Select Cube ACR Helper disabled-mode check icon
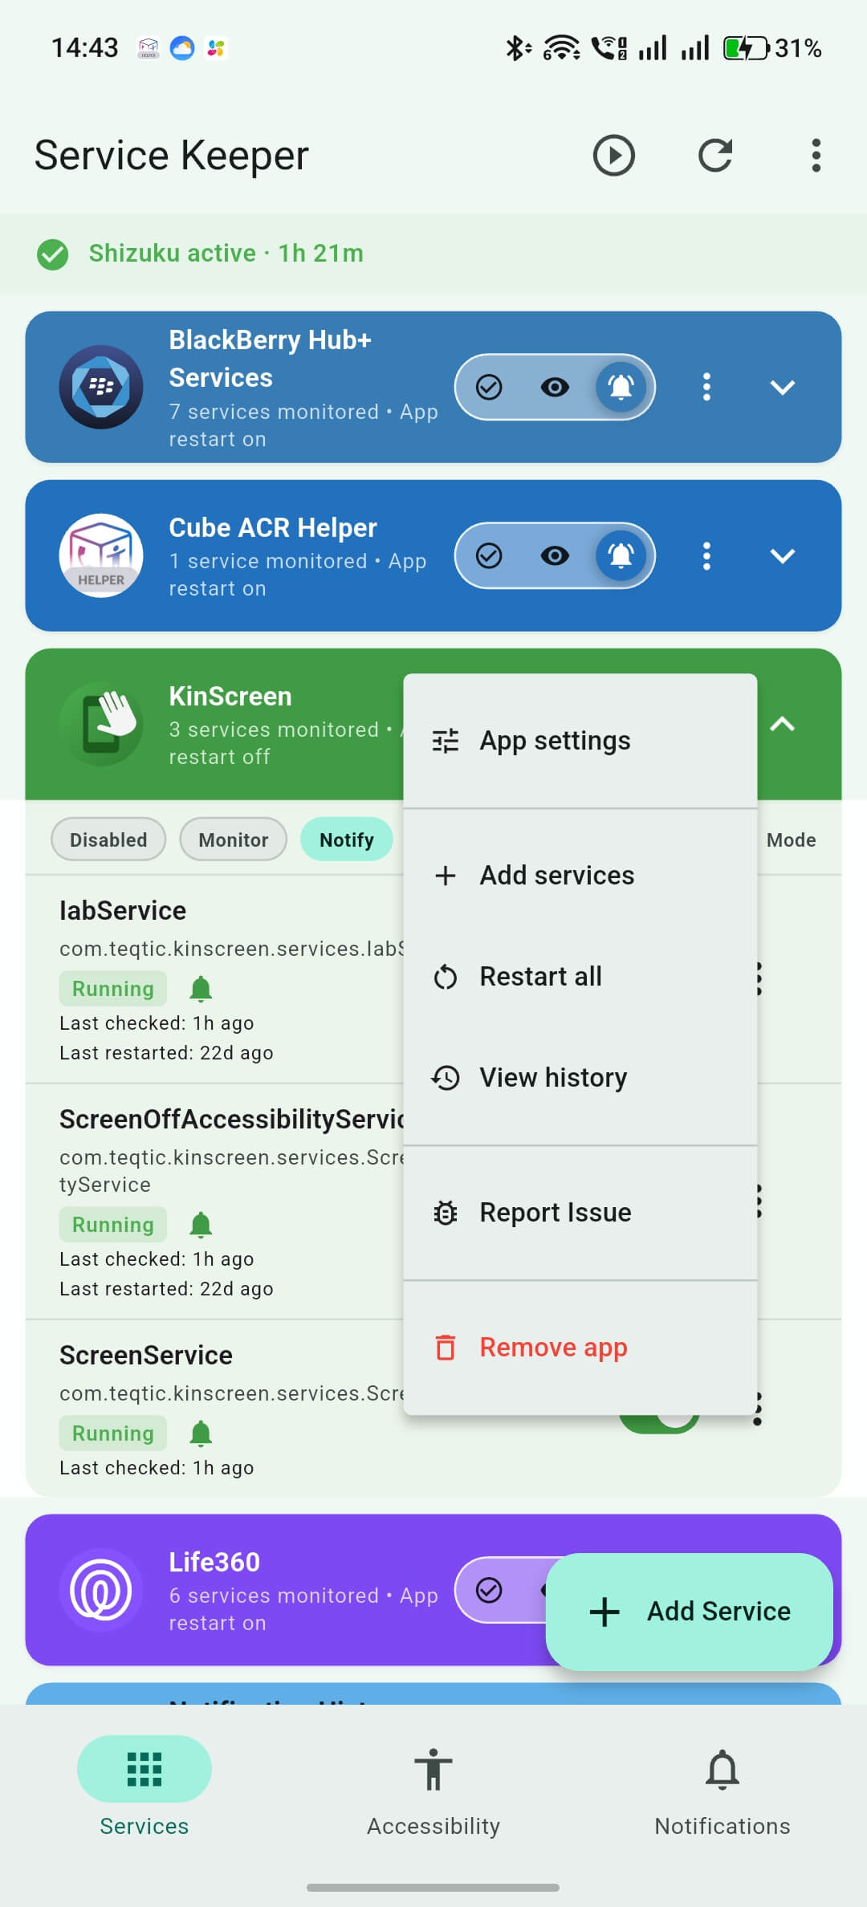The width and height of the screenshot is (867, 1907). point(489,555)
